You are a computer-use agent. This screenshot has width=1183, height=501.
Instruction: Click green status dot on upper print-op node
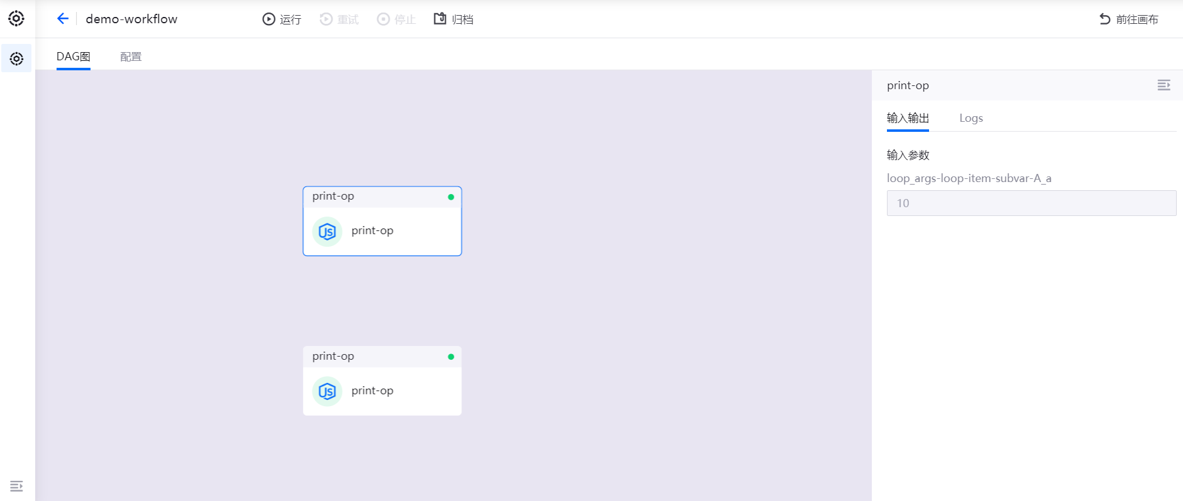(451, 197)
